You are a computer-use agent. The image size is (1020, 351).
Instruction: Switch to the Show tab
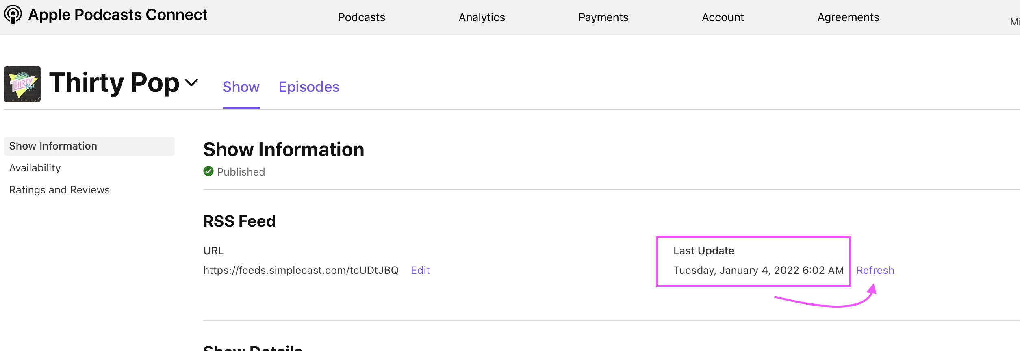[241, 87]
